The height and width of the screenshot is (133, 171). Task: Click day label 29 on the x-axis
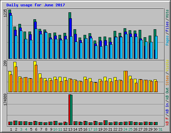[x=150, y=129]
